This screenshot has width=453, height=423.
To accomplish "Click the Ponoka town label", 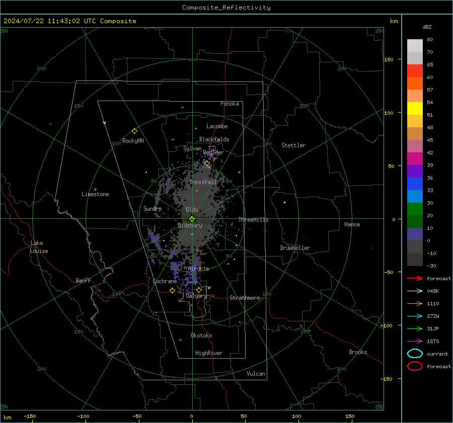I will [x=230, y=104].
